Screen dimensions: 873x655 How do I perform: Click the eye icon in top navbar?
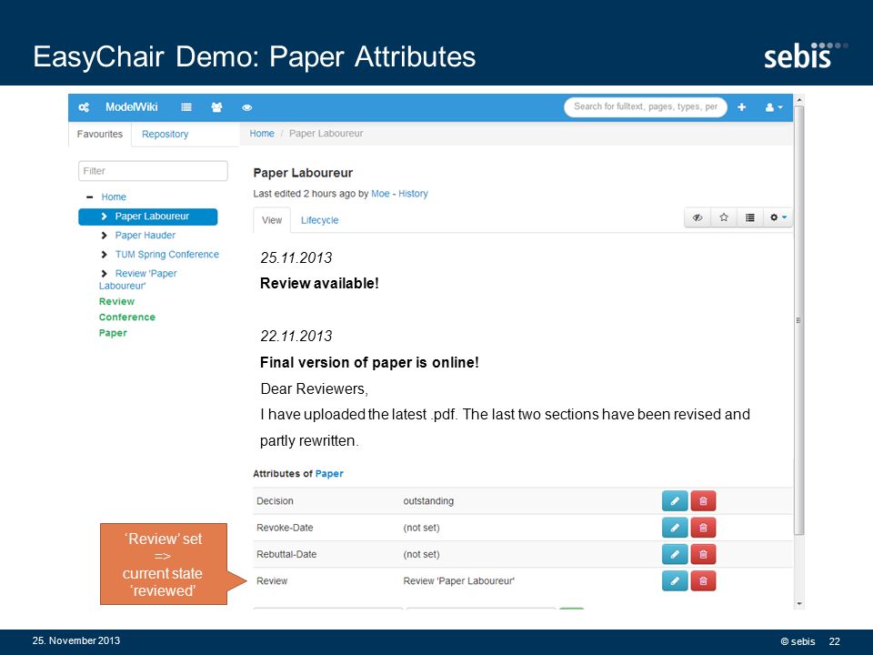[247, 107]
